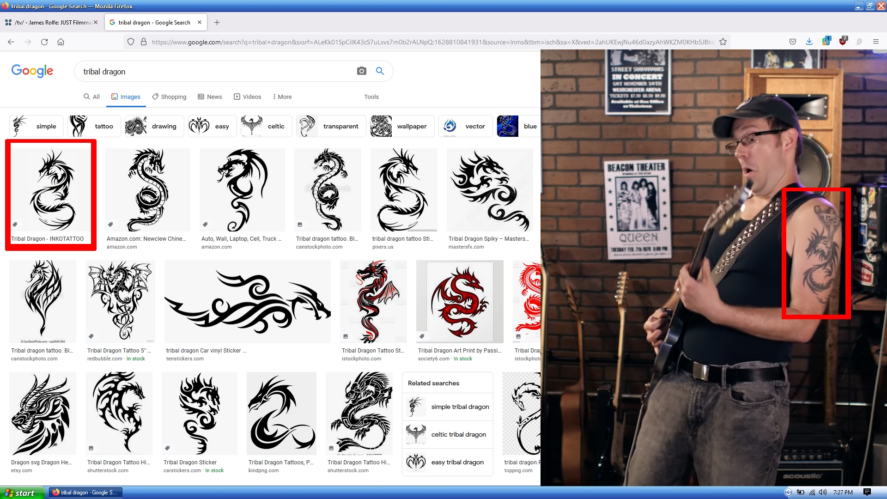887x499 pixels.
Task: Open the pixers.us tribal dragon tattoo image
Action: click(x=404, y=190)
